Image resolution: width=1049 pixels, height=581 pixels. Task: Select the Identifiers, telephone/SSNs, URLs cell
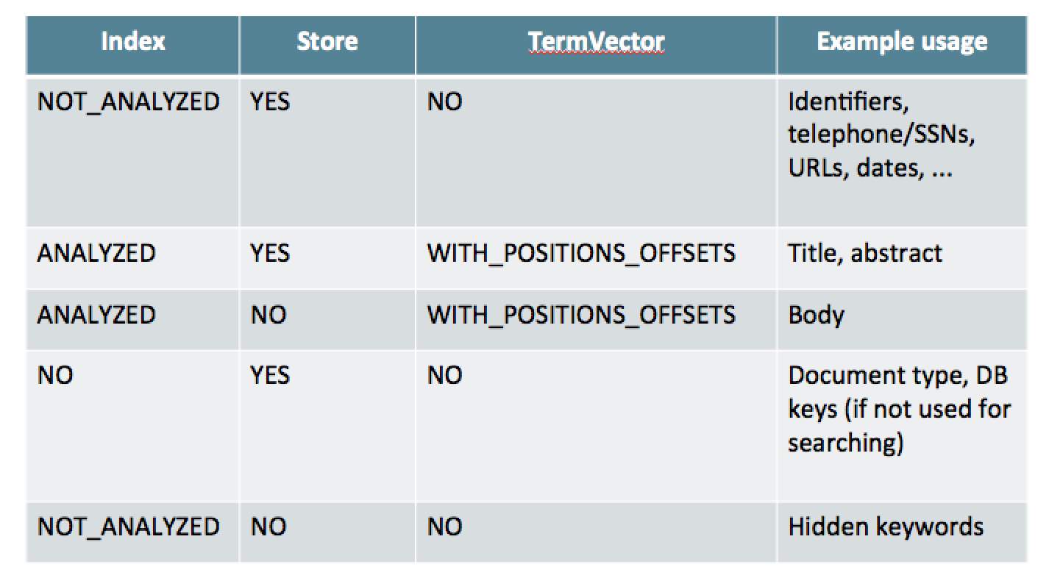pos(881,135)
